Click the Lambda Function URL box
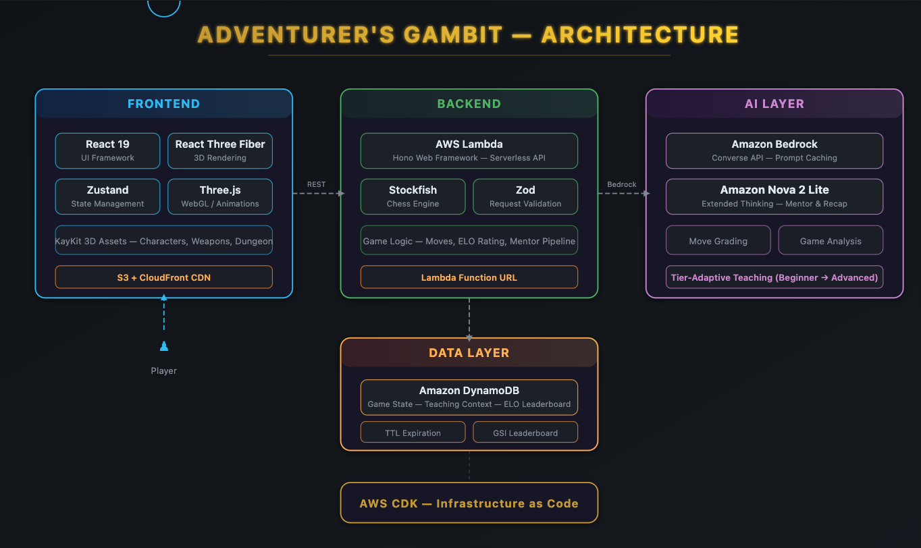This screenshot has height=548, width=921. point(469,277)
